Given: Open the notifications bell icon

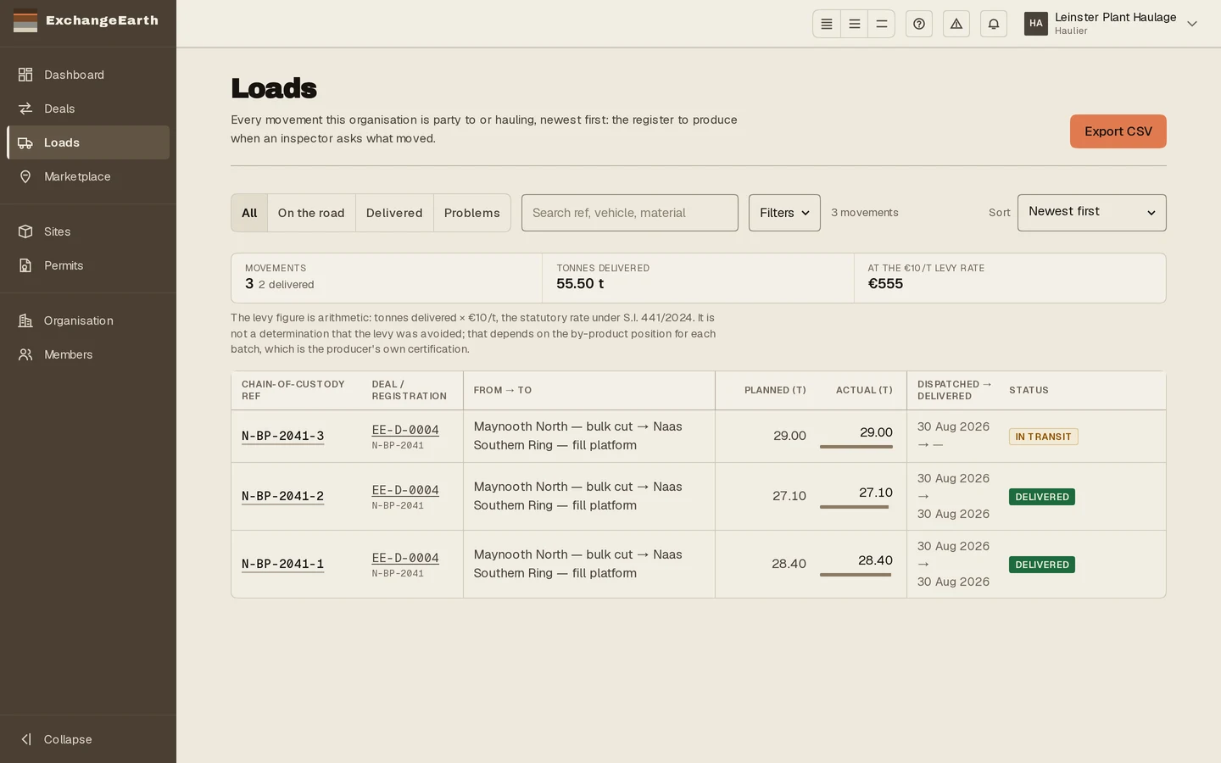Looking at the screenshot, I should 994,24.
